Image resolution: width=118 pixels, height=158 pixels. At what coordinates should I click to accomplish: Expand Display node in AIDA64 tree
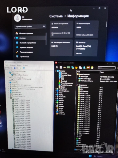[x=55, y=95]
